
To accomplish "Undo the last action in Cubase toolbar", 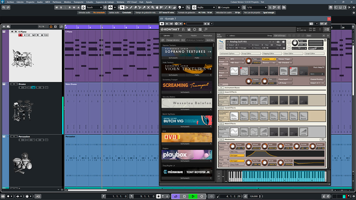I will pyautogui.click(x=3, y=7).
